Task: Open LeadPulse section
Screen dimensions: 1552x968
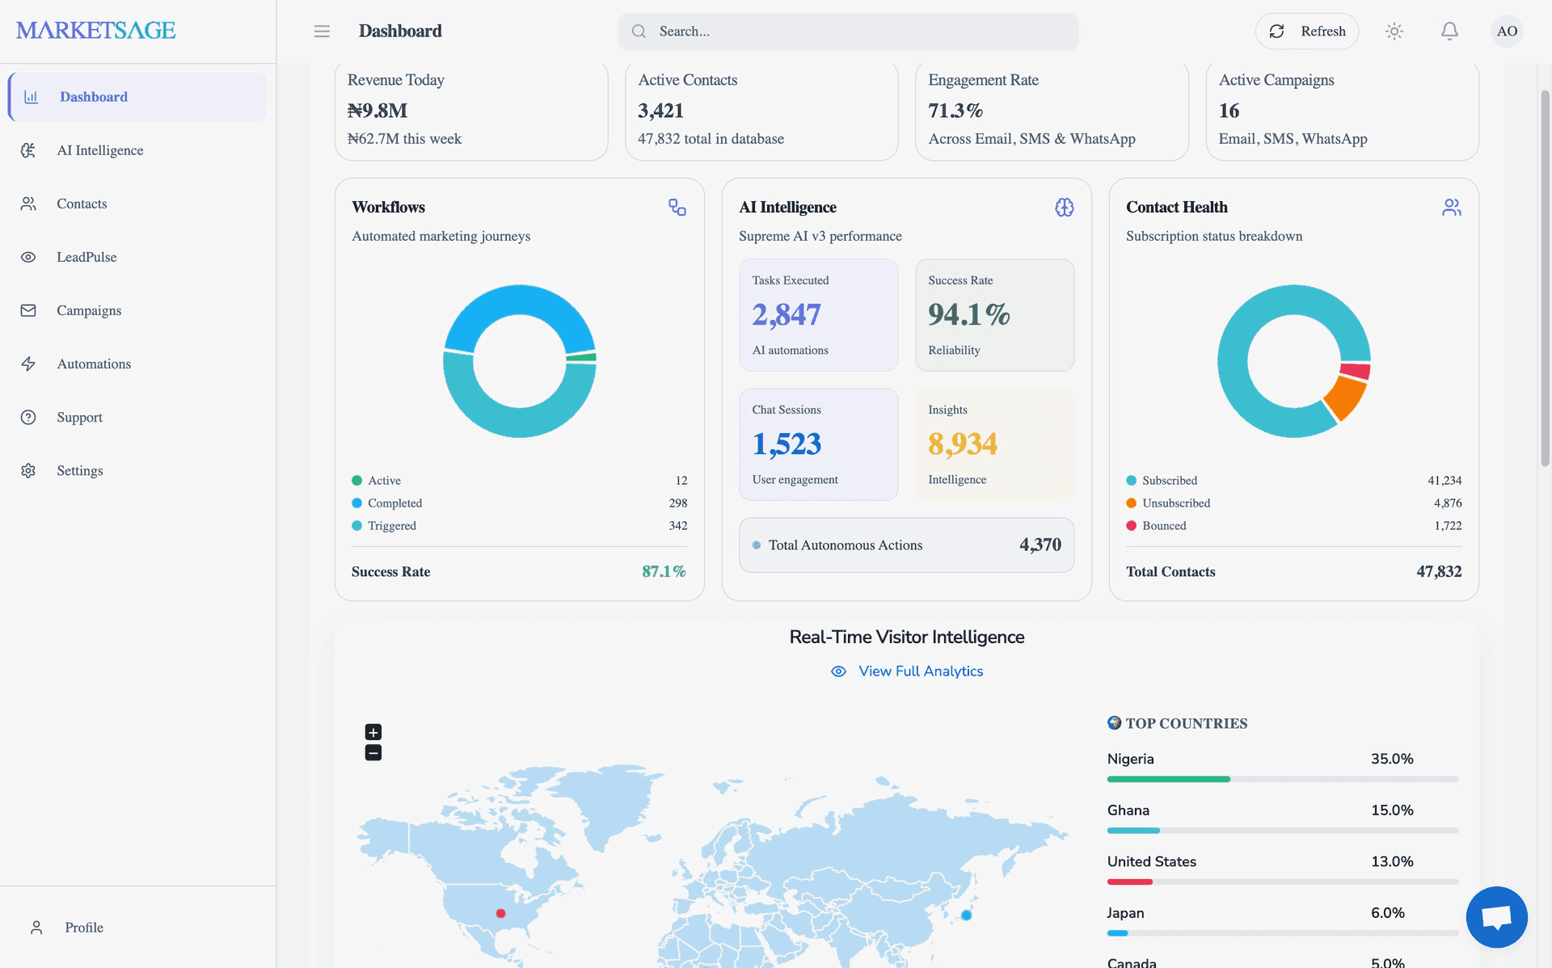Action: [x=137, y=257]
